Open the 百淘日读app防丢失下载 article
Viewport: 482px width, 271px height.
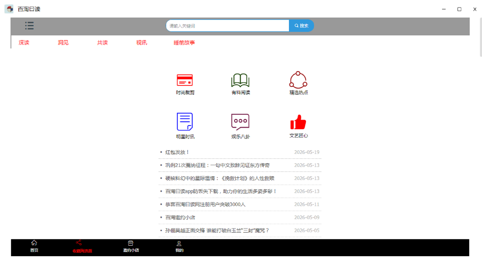[221, 191]
